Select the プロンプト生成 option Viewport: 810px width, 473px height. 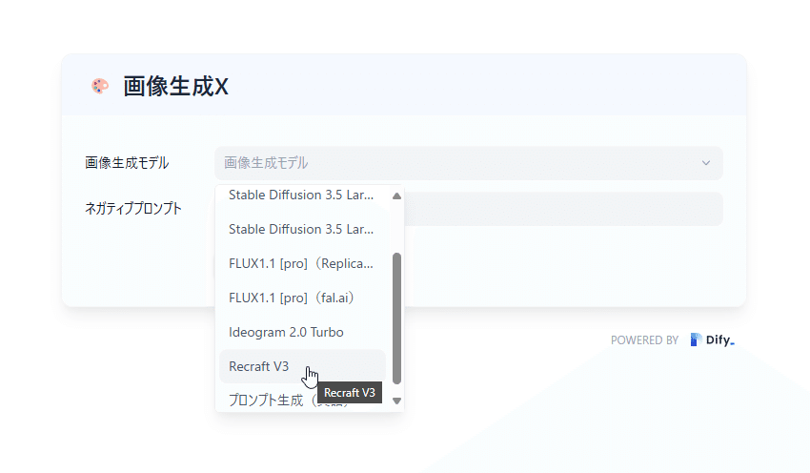point(273,401)
